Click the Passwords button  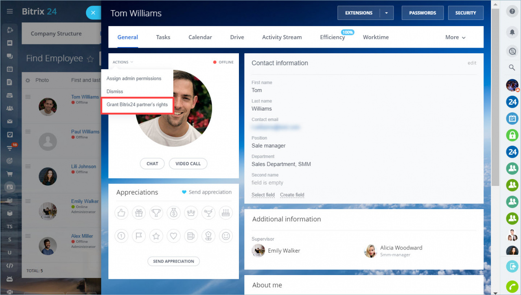coord(422,13)
